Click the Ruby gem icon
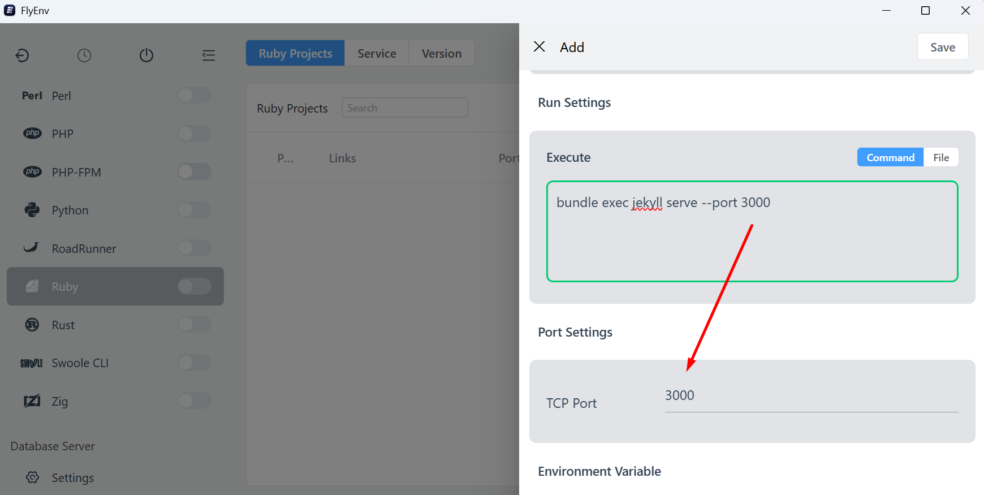This screenshot has width=984, height=495. point(32,286)
